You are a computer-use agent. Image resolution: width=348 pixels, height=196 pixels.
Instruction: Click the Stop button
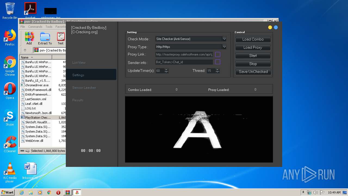point(253,64)
